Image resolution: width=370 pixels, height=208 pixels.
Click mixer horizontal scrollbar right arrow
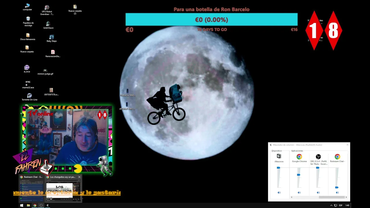click(346, 197)
